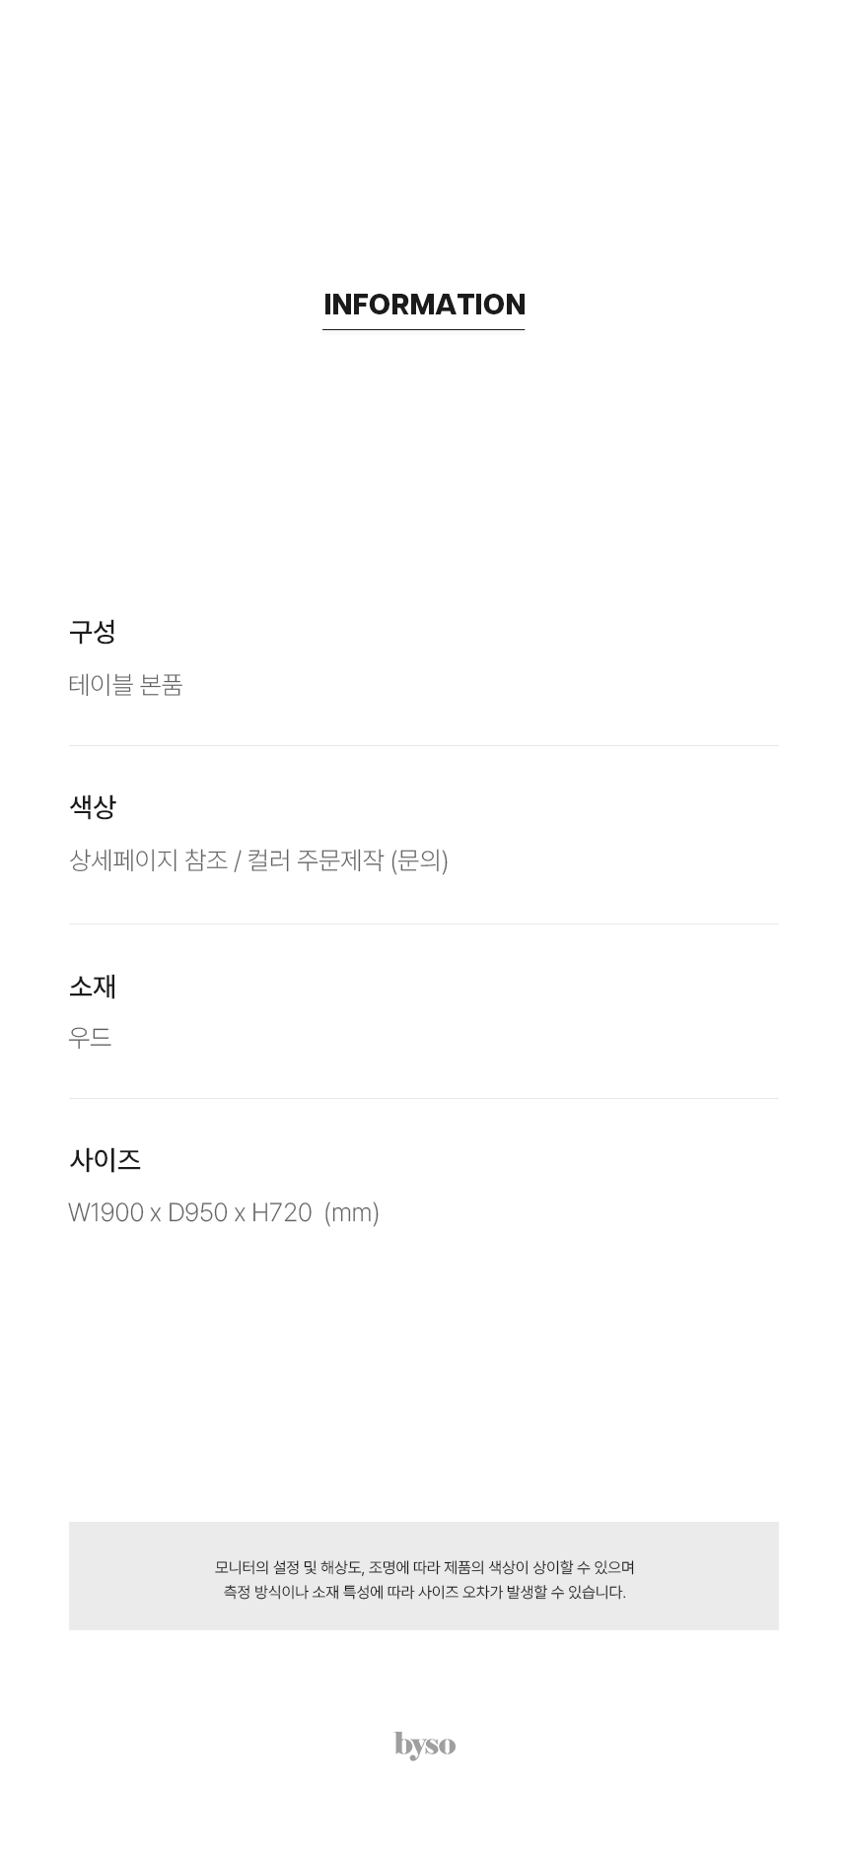Click the W1900 x D950 x H720 dimensions
The height and width of the screenshot is (1851, 848).
pos(190,1212)
